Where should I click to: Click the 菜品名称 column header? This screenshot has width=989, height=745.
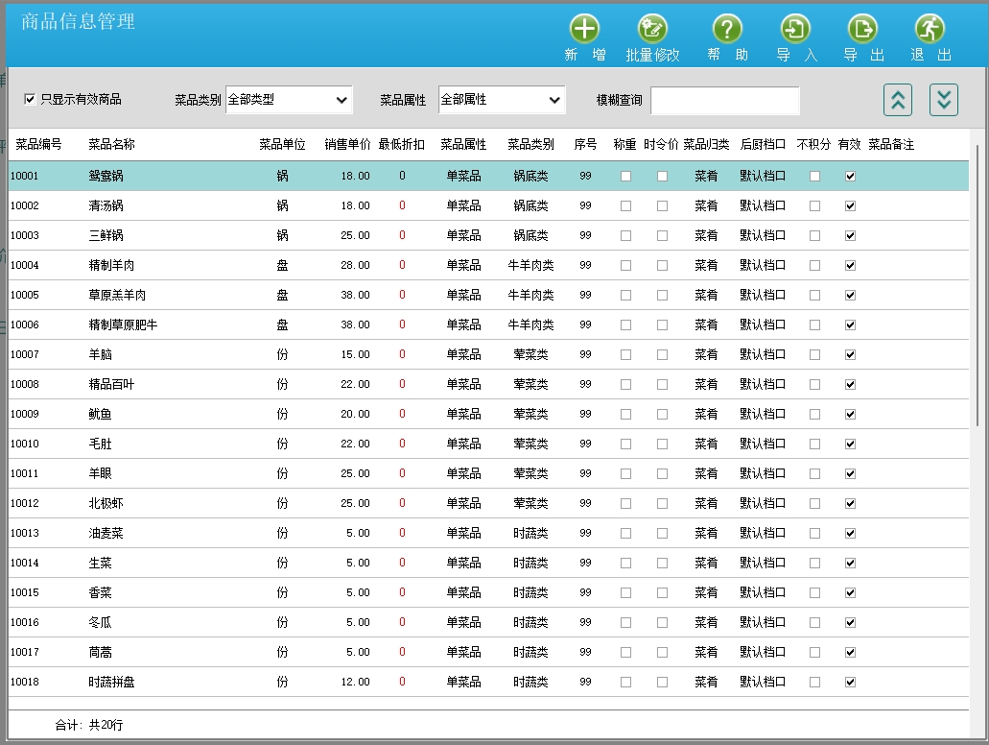[x=111, y=145]
